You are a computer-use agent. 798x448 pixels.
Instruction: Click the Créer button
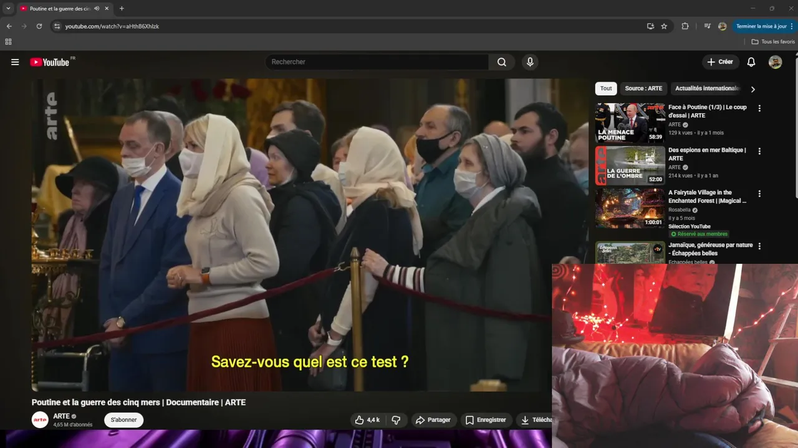coord(720,62)
